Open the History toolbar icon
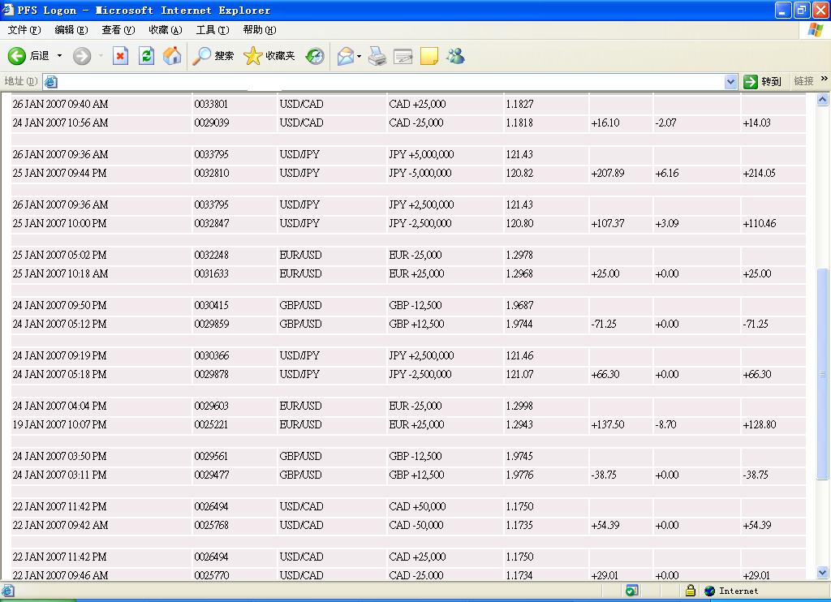 315,56
